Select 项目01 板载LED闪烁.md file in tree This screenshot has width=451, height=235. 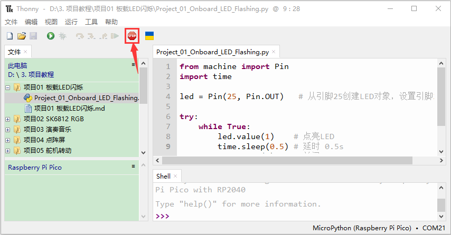(x=69, y=109)
